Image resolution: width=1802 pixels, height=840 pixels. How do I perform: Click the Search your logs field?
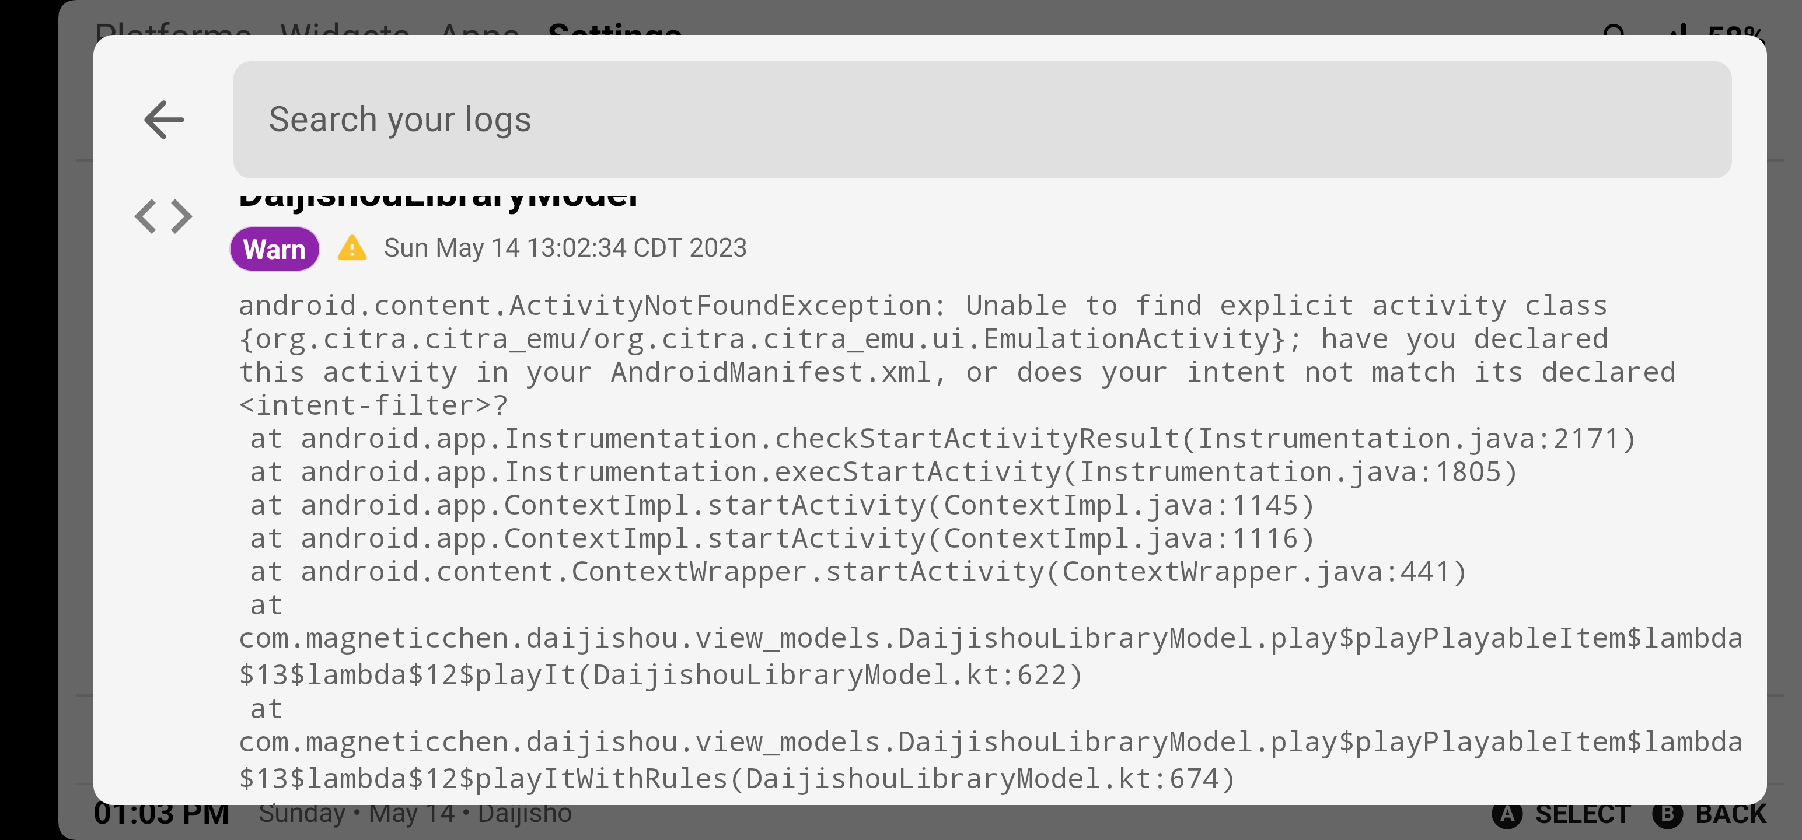pyautogui.click(x=979, y=120)
